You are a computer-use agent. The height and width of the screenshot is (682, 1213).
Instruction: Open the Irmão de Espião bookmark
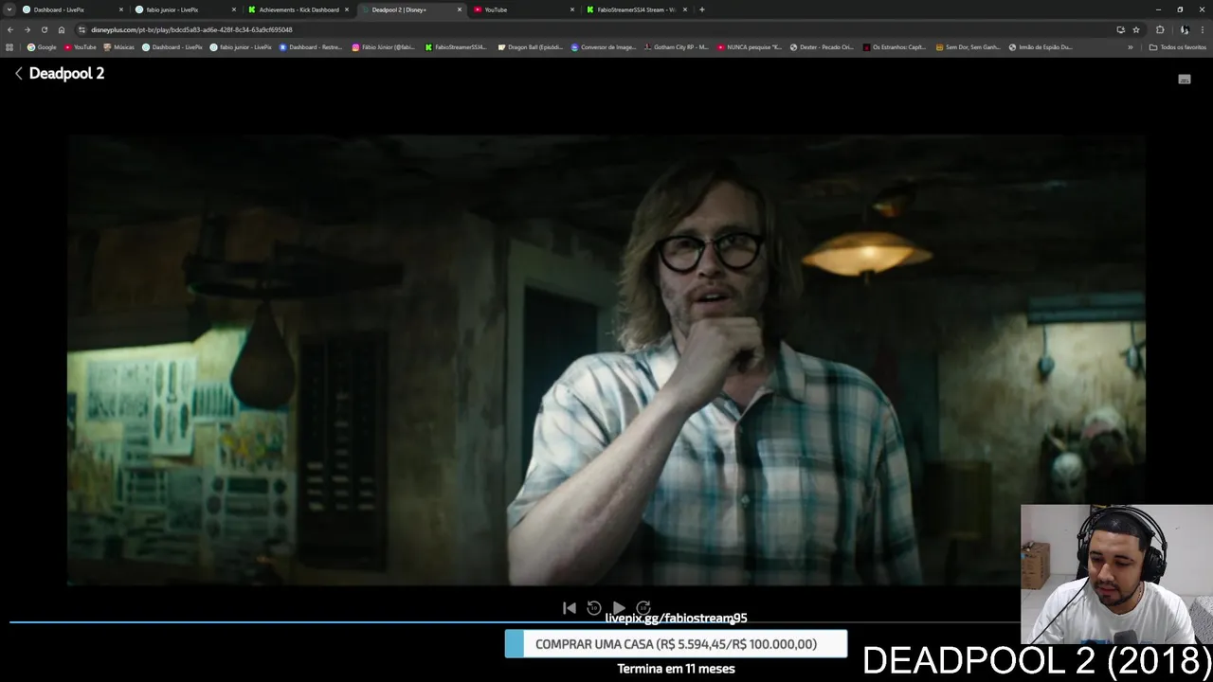[x=1041, y=47]
